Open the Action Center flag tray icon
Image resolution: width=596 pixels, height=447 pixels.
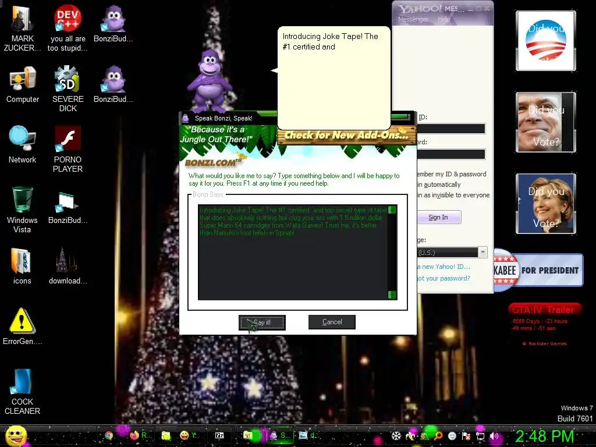click(466, 436)
